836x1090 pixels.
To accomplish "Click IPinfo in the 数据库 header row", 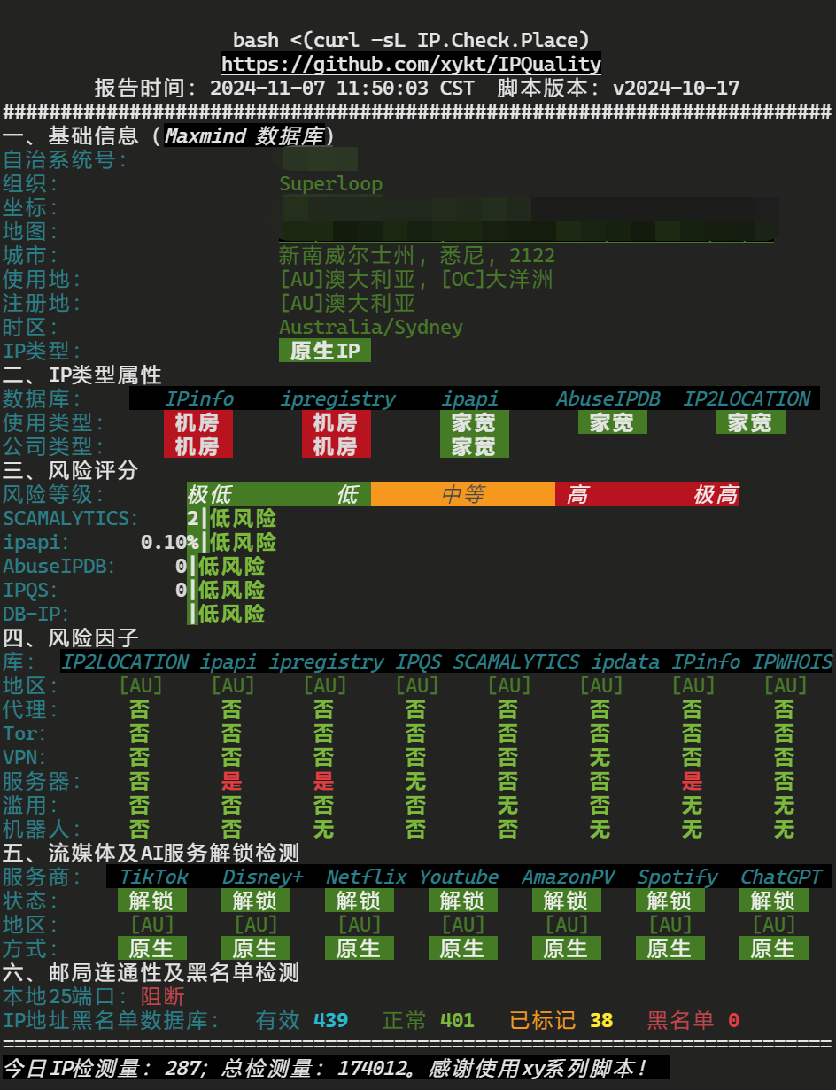I will 198,398.
